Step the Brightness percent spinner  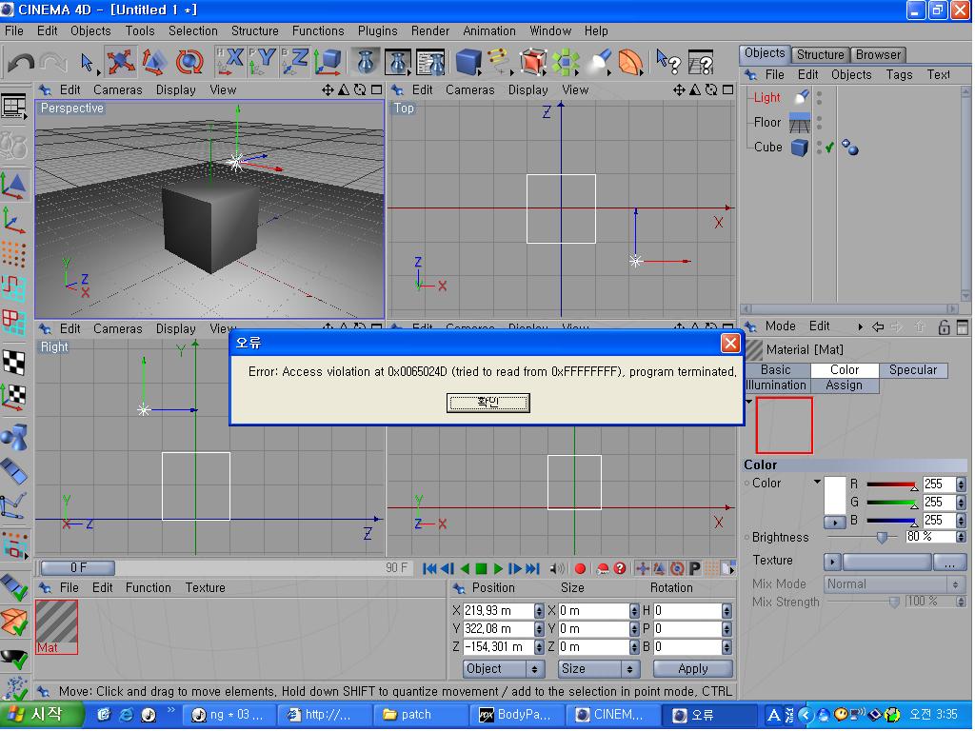click(961, 537)
